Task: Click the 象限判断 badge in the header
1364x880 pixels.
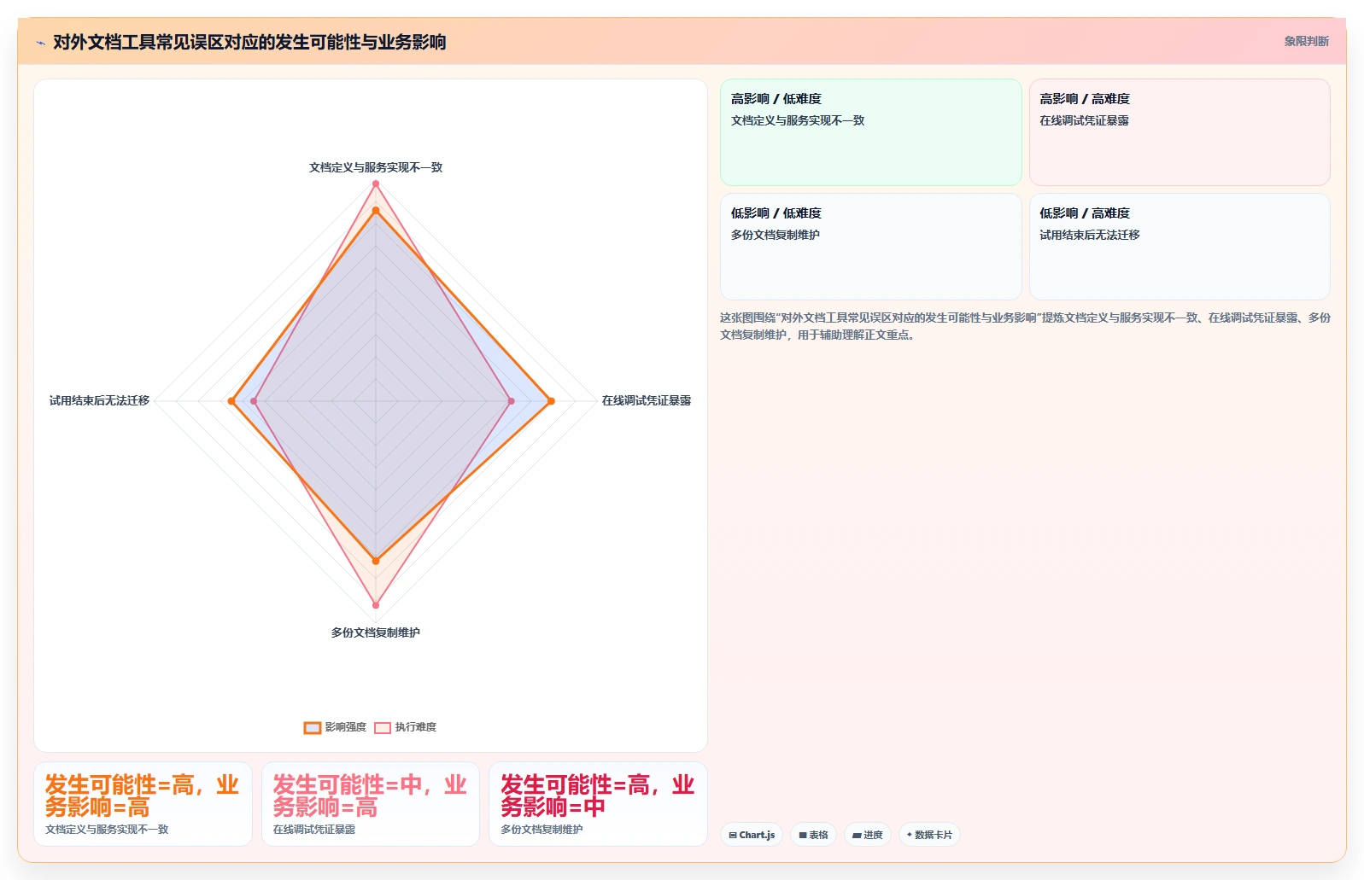Action: (1306, 41)
